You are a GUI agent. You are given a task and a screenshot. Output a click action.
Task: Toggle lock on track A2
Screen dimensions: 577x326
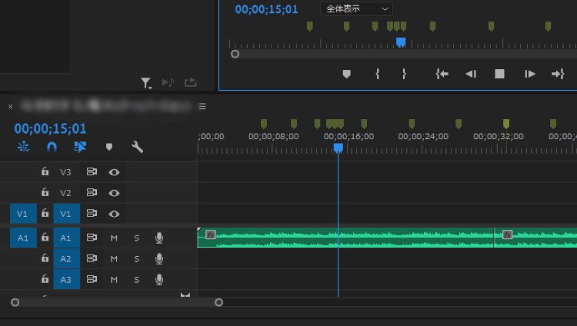pos(45,258)
